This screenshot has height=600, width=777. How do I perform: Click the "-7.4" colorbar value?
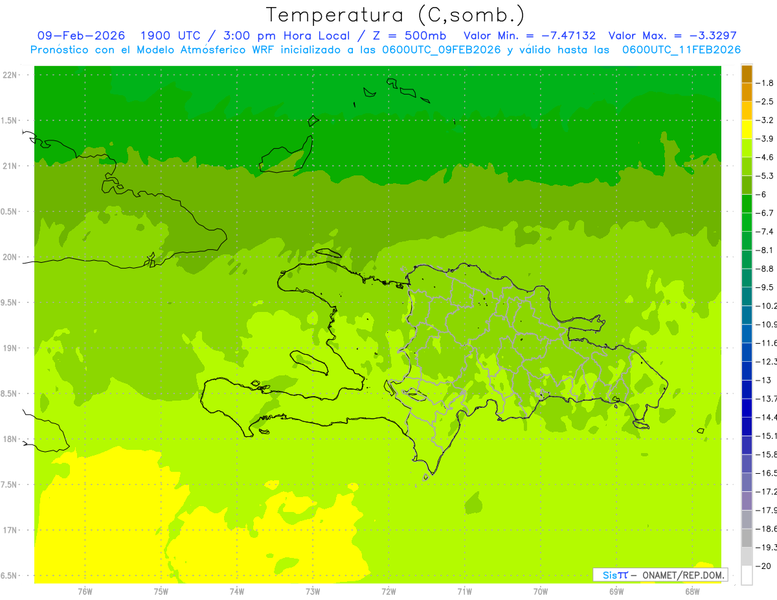765,232
